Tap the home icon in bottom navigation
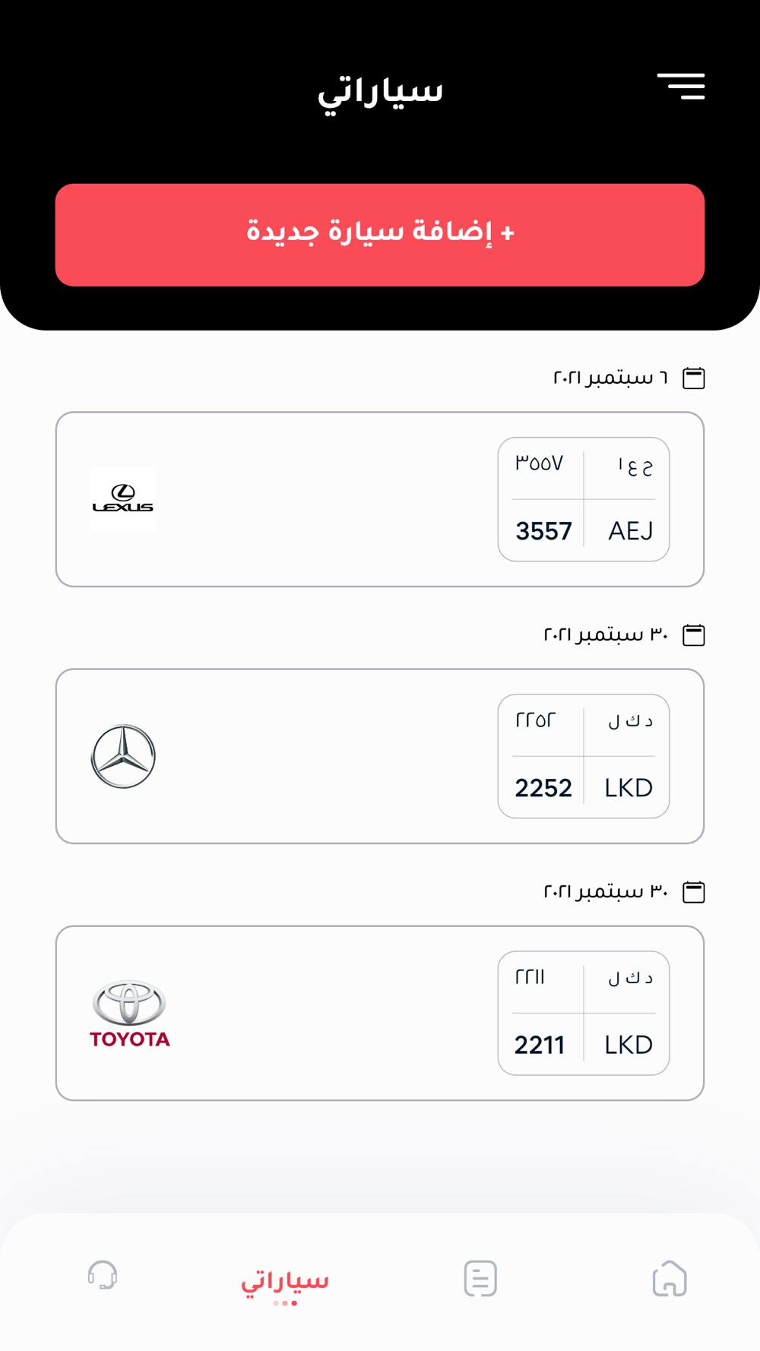 pos(670,1278)
